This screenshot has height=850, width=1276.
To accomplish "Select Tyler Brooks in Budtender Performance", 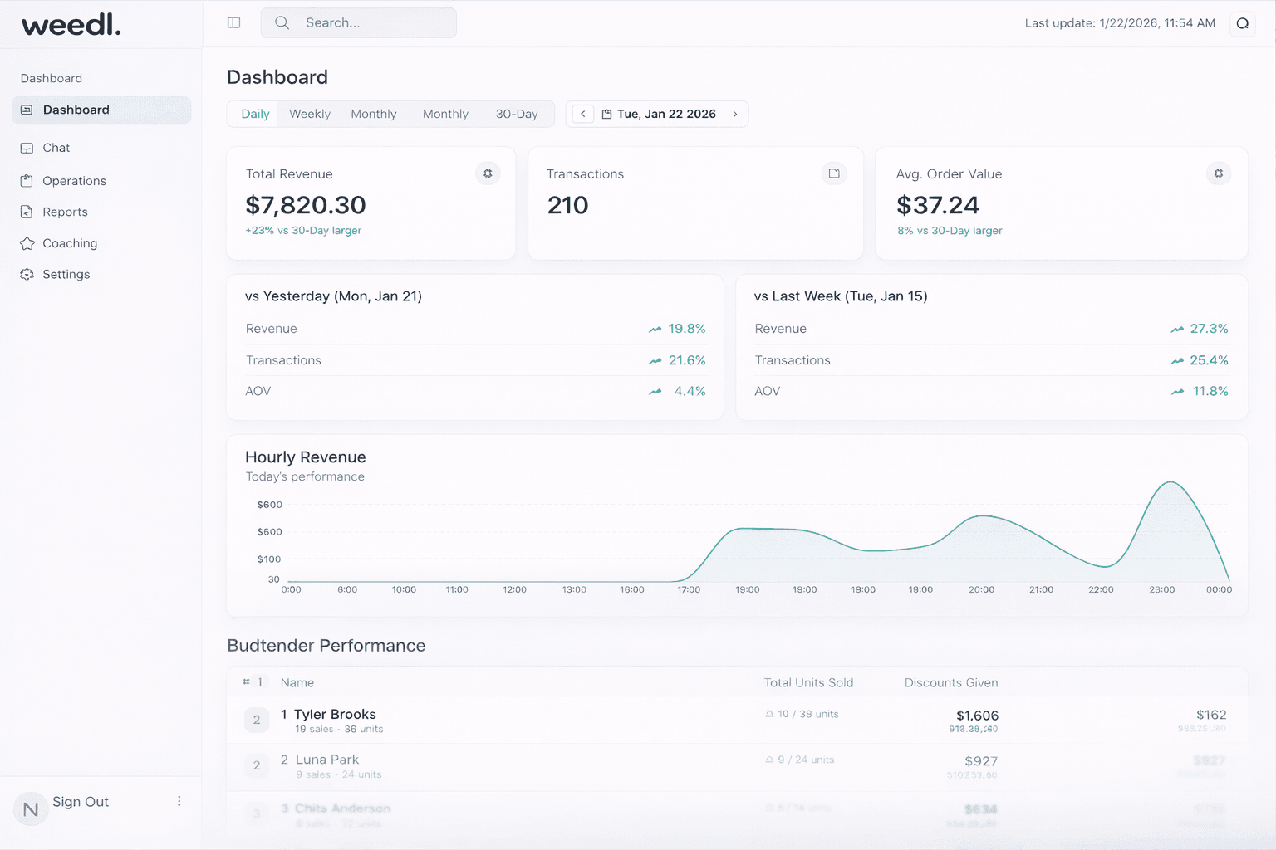I will [x=335, y=714].
